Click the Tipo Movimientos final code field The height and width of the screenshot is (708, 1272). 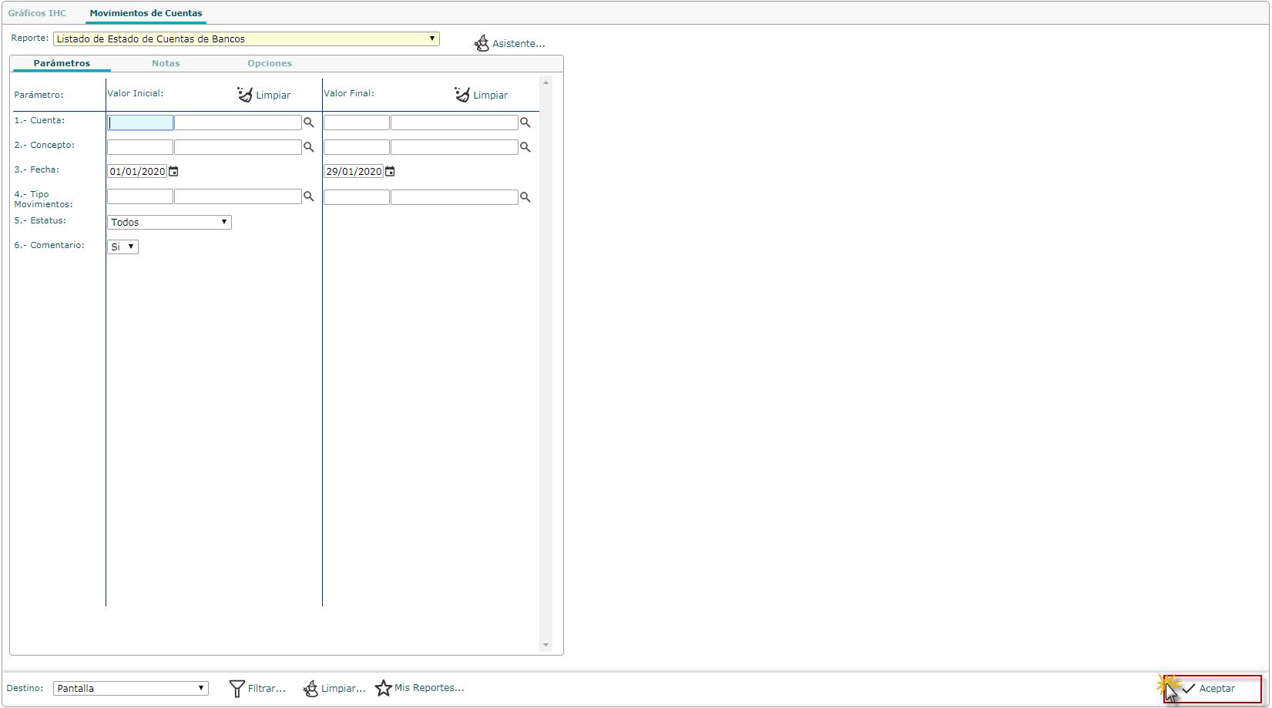click(357, 197)
